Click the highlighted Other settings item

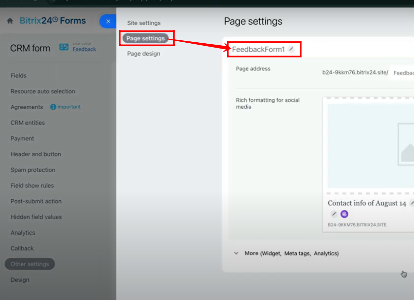tap(30, 264)
